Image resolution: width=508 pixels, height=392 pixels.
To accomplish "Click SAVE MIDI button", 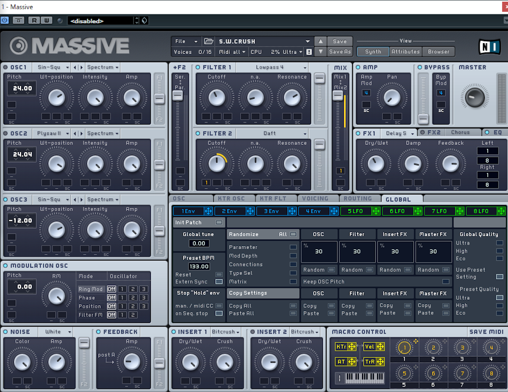I will [x=486, y=332].
